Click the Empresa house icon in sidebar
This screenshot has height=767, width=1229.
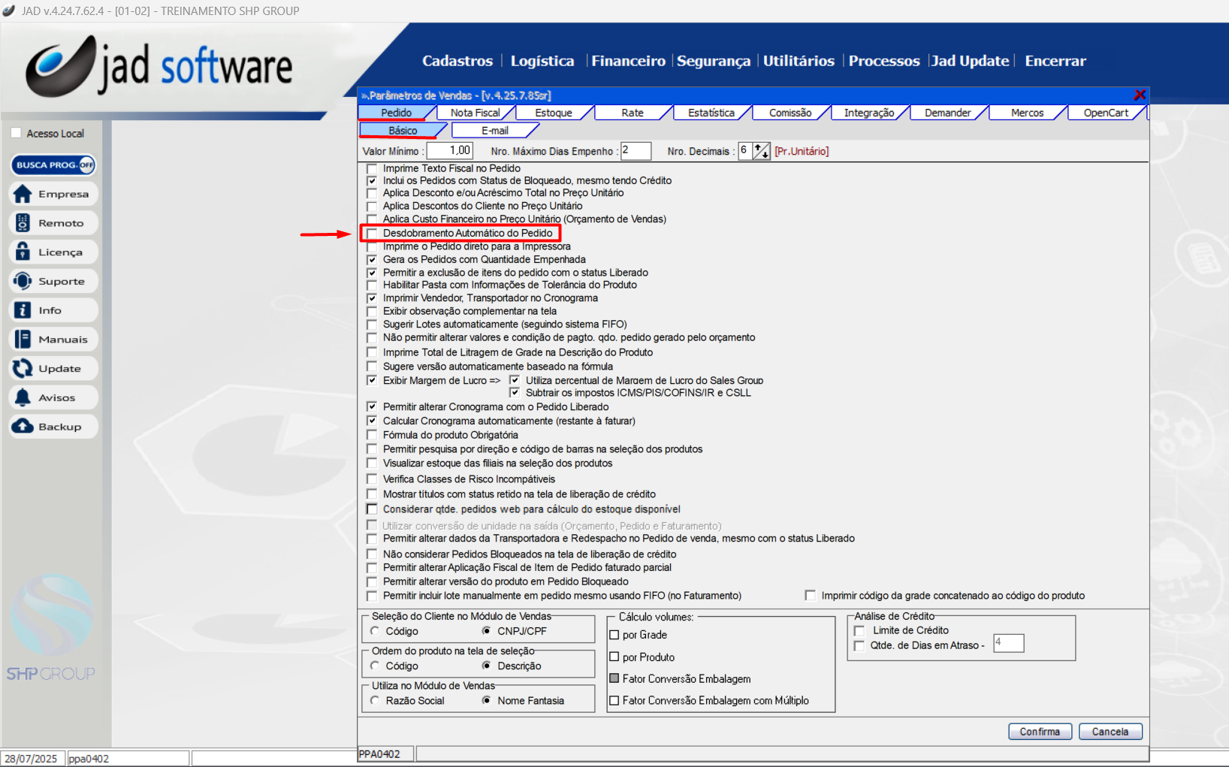pyautogui.click(x=23, y=194)
